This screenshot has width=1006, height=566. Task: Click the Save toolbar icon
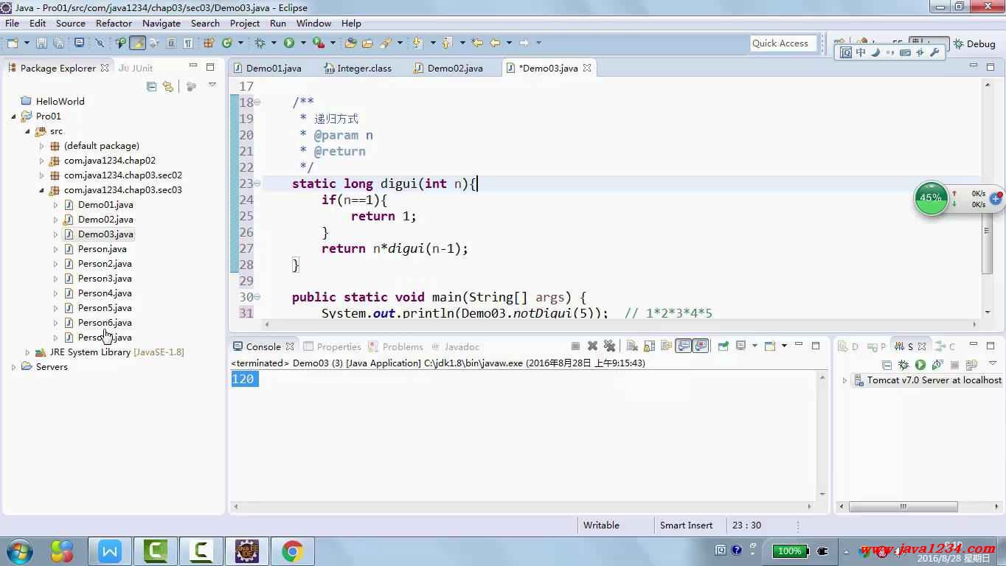(41, 43)
